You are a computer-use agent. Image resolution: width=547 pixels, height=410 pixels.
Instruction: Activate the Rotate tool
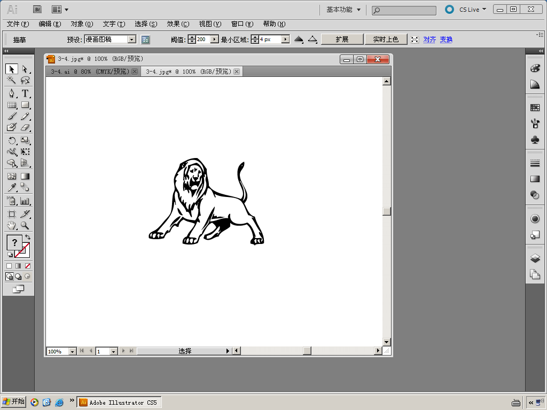(11, 141)
